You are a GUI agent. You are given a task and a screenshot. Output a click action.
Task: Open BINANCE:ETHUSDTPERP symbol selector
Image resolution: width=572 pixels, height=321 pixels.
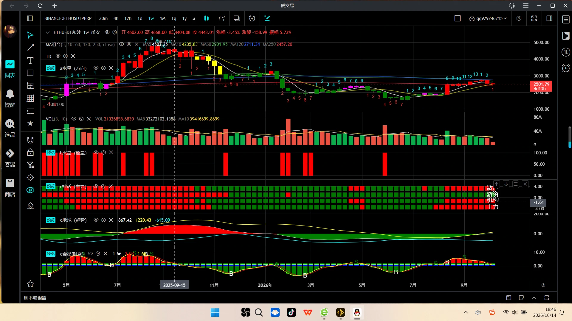[x=68, y=18]
